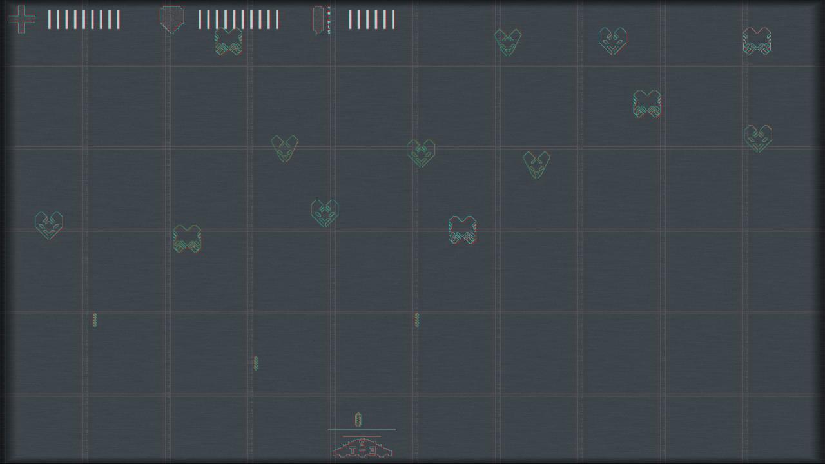
Task: Target the crab enemy right of the leftmost heart
Action: pyautogui.click(x=187, y=238)
